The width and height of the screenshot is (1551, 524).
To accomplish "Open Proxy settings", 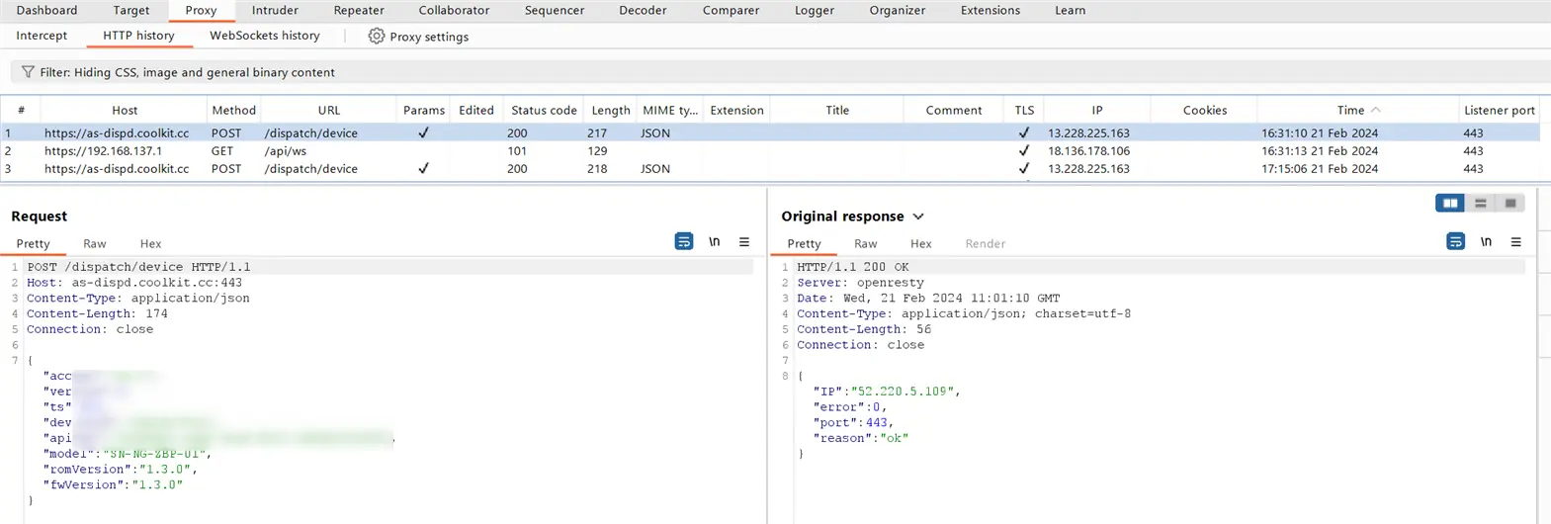I will 418,37.
